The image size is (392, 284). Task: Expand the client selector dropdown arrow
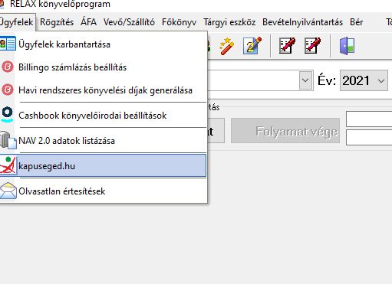coord(305,80)
